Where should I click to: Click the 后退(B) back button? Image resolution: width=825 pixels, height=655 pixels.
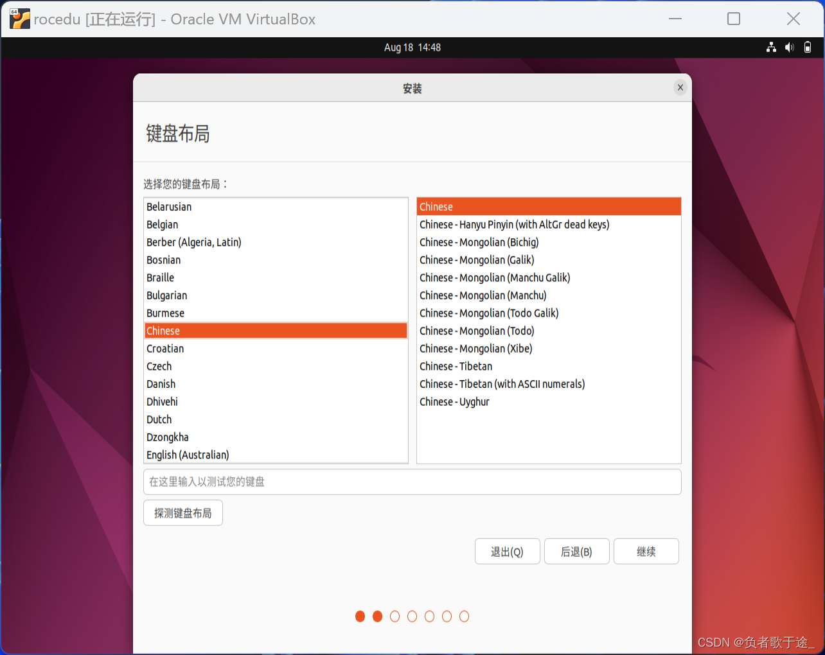577,551
